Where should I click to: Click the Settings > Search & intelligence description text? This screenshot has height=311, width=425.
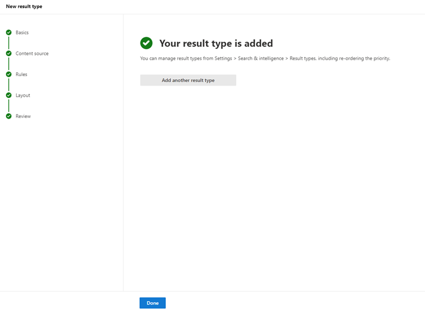pos(265,58)
